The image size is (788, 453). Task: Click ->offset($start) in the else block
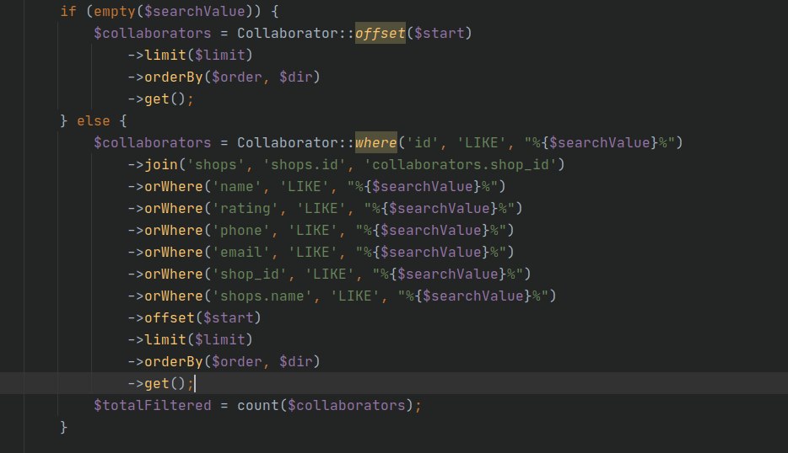(x=195, y=318)
